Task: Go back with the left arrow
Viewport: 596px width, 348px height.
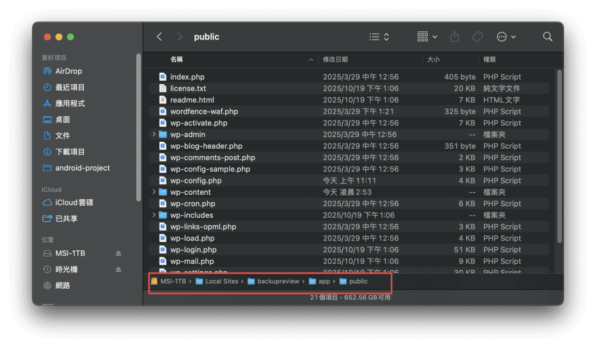Action: point(159,37)
